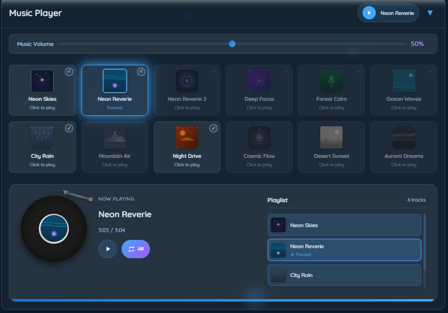Uncheck Night Drive from the playlist
448x313 pixels.
[x=213, y=129]
